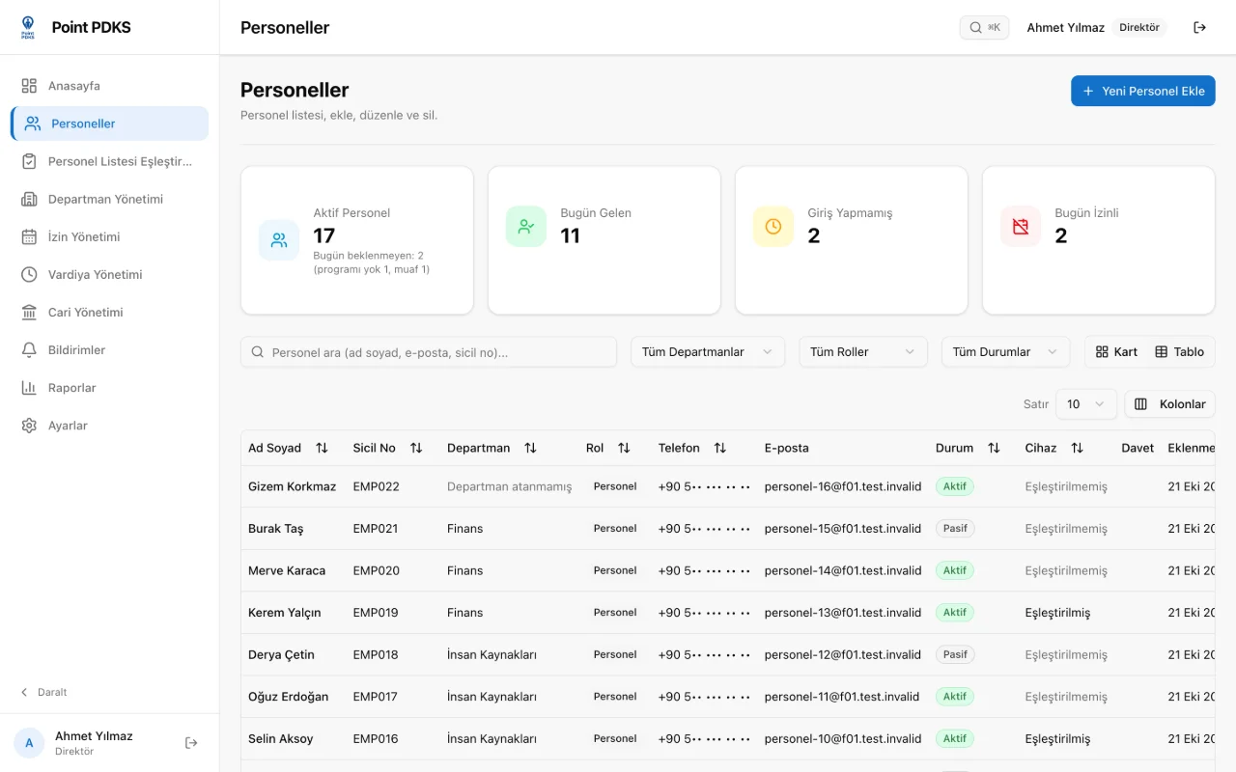Click EMP019 sicil number cell
Viewport: 1236px width, 772px height.
click(376, 613)
